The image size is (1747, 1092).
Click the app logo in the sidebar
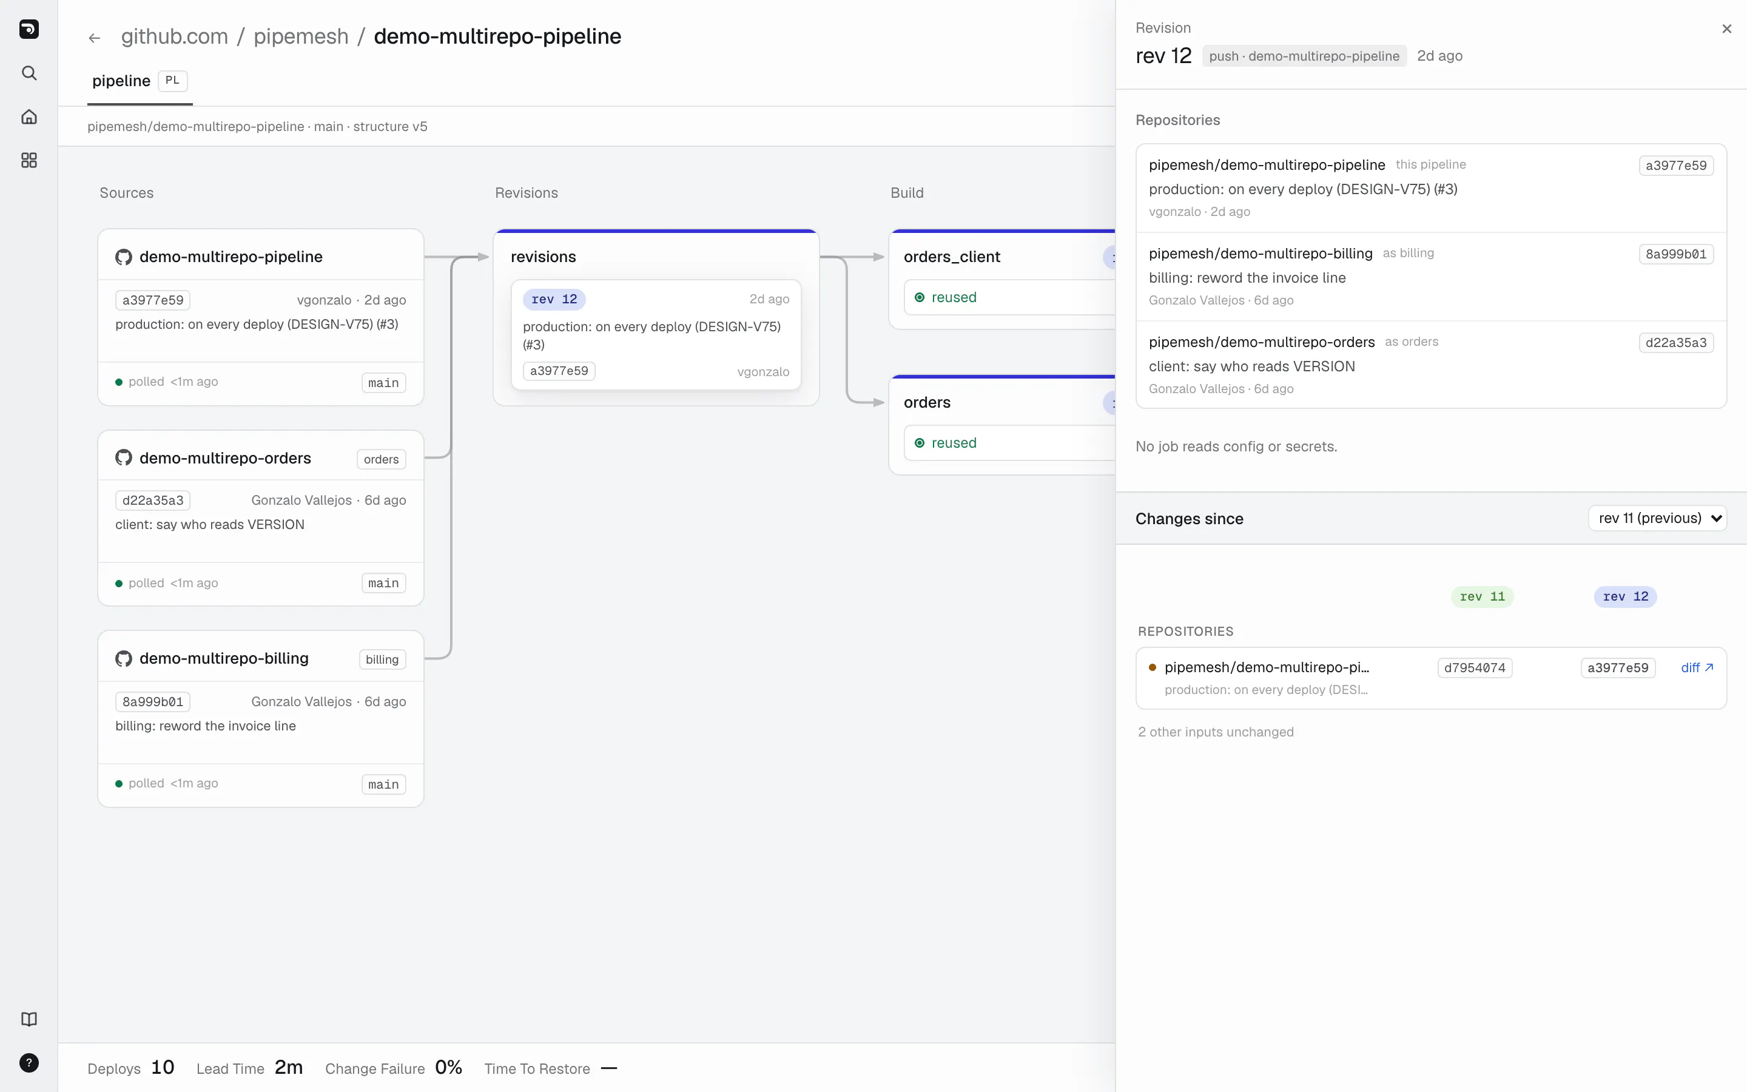pos(29,29)
